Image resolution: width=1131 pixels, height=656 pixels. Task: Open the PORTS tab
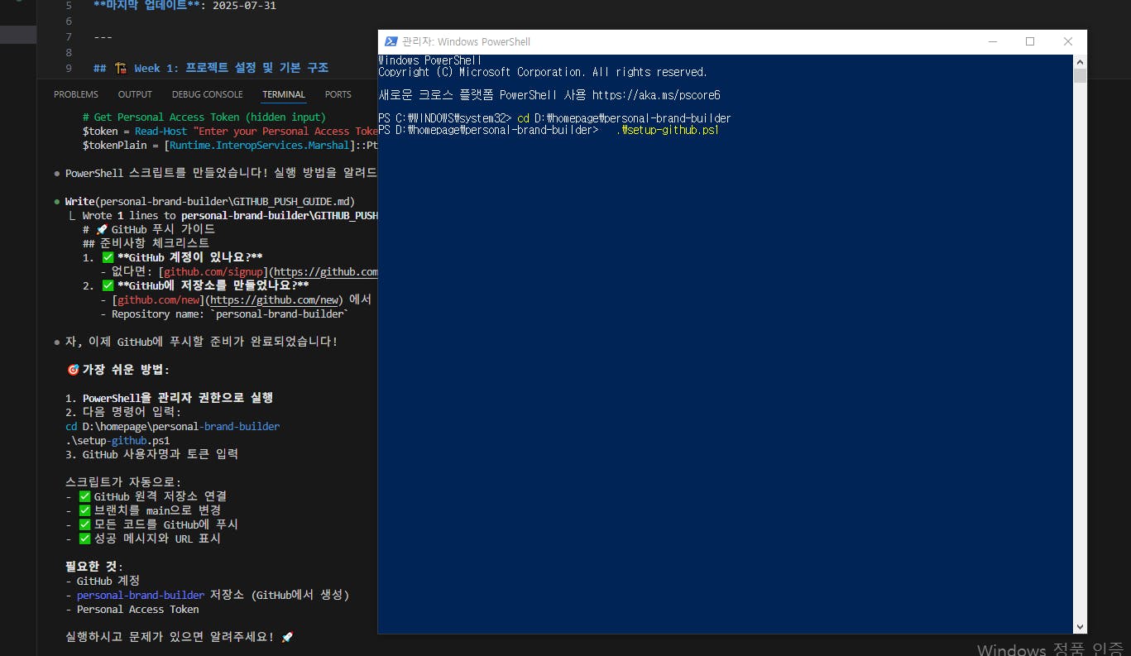coord(338,94)
